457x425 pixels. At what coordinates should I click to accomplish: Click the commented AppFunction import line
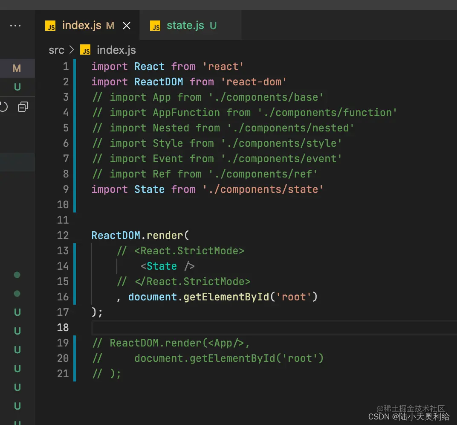click(245, 113)
